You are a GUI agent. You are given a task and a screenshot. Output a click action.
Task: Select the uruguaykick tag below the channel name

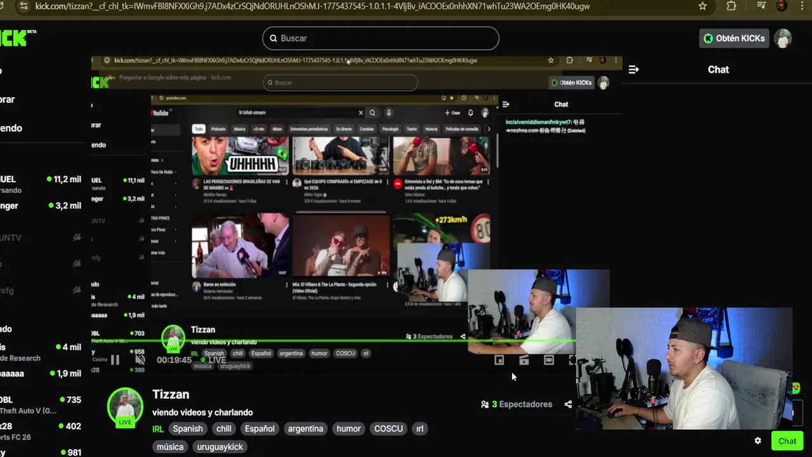[x=220, y=447]
